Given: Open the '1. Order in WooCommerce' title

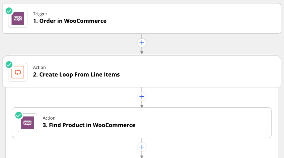Looking at the screenshot, I should [70, 21].
